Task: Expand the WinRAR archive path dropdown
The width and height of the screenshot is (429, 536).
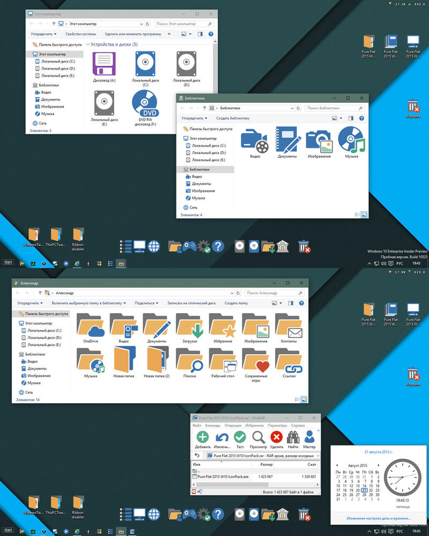Action: tap(319, 456)
